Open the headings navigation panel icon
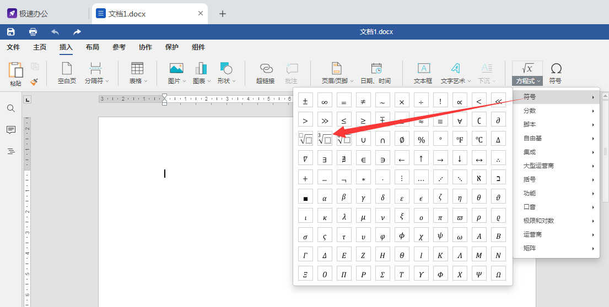The height and width of the screenshot is (307, 609). [x=11, y=151]
